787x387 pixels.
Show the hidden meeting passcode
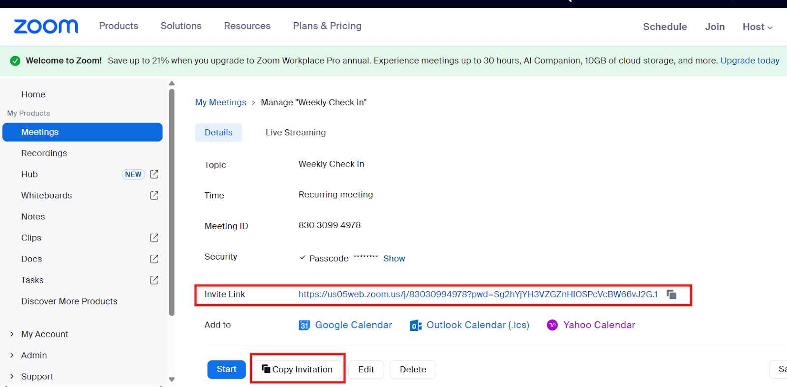coord(394,259)
